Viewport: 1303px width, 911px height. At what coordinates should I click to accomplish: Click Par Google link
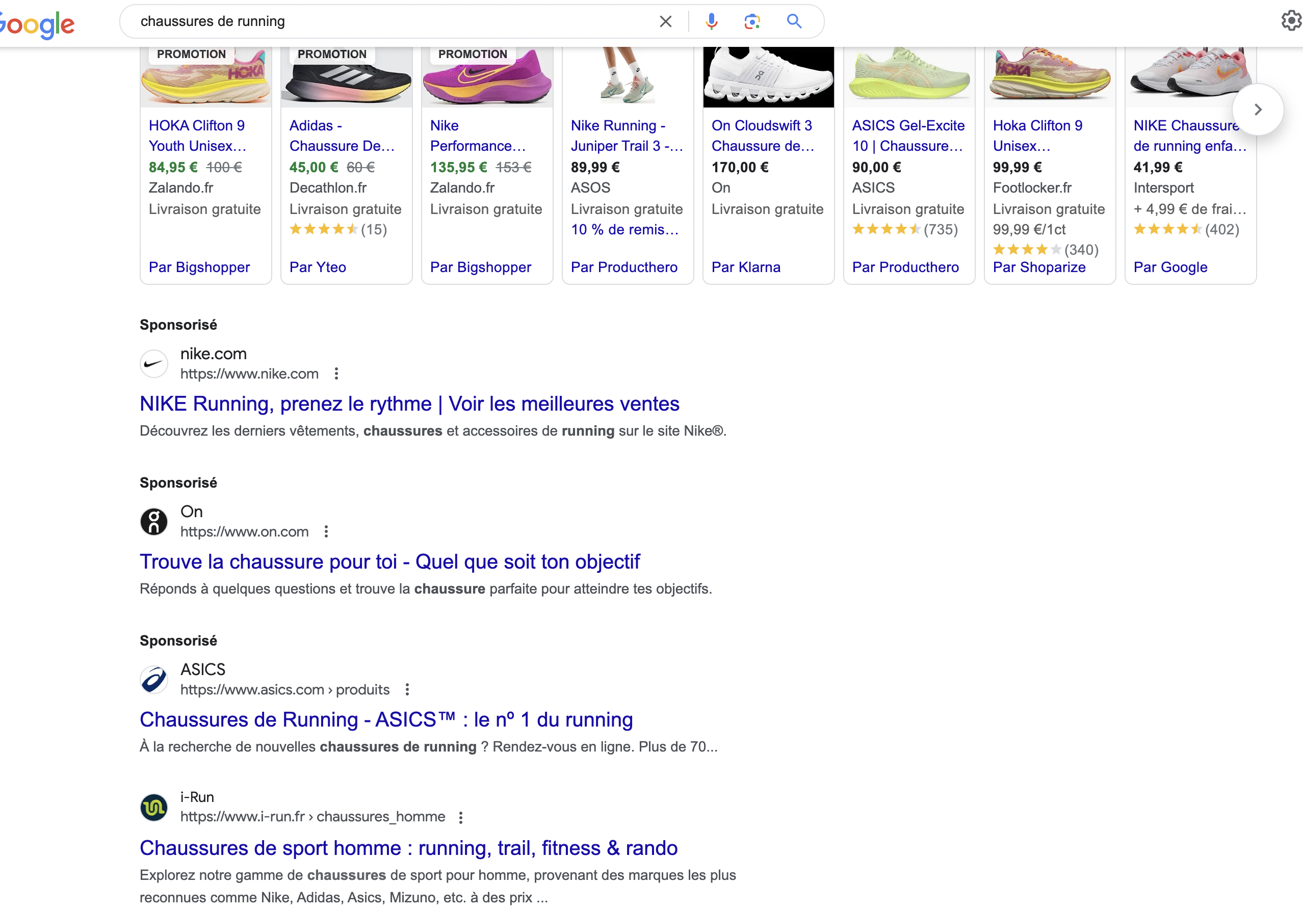[1171, 267]
